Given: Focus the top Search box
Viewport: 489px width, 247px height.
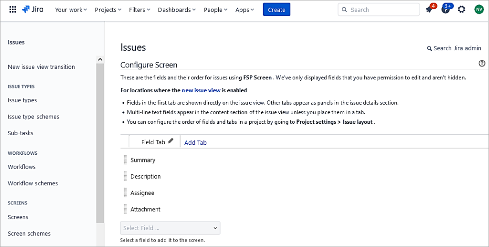Looking at the screenshot, I should click(379, 10).
